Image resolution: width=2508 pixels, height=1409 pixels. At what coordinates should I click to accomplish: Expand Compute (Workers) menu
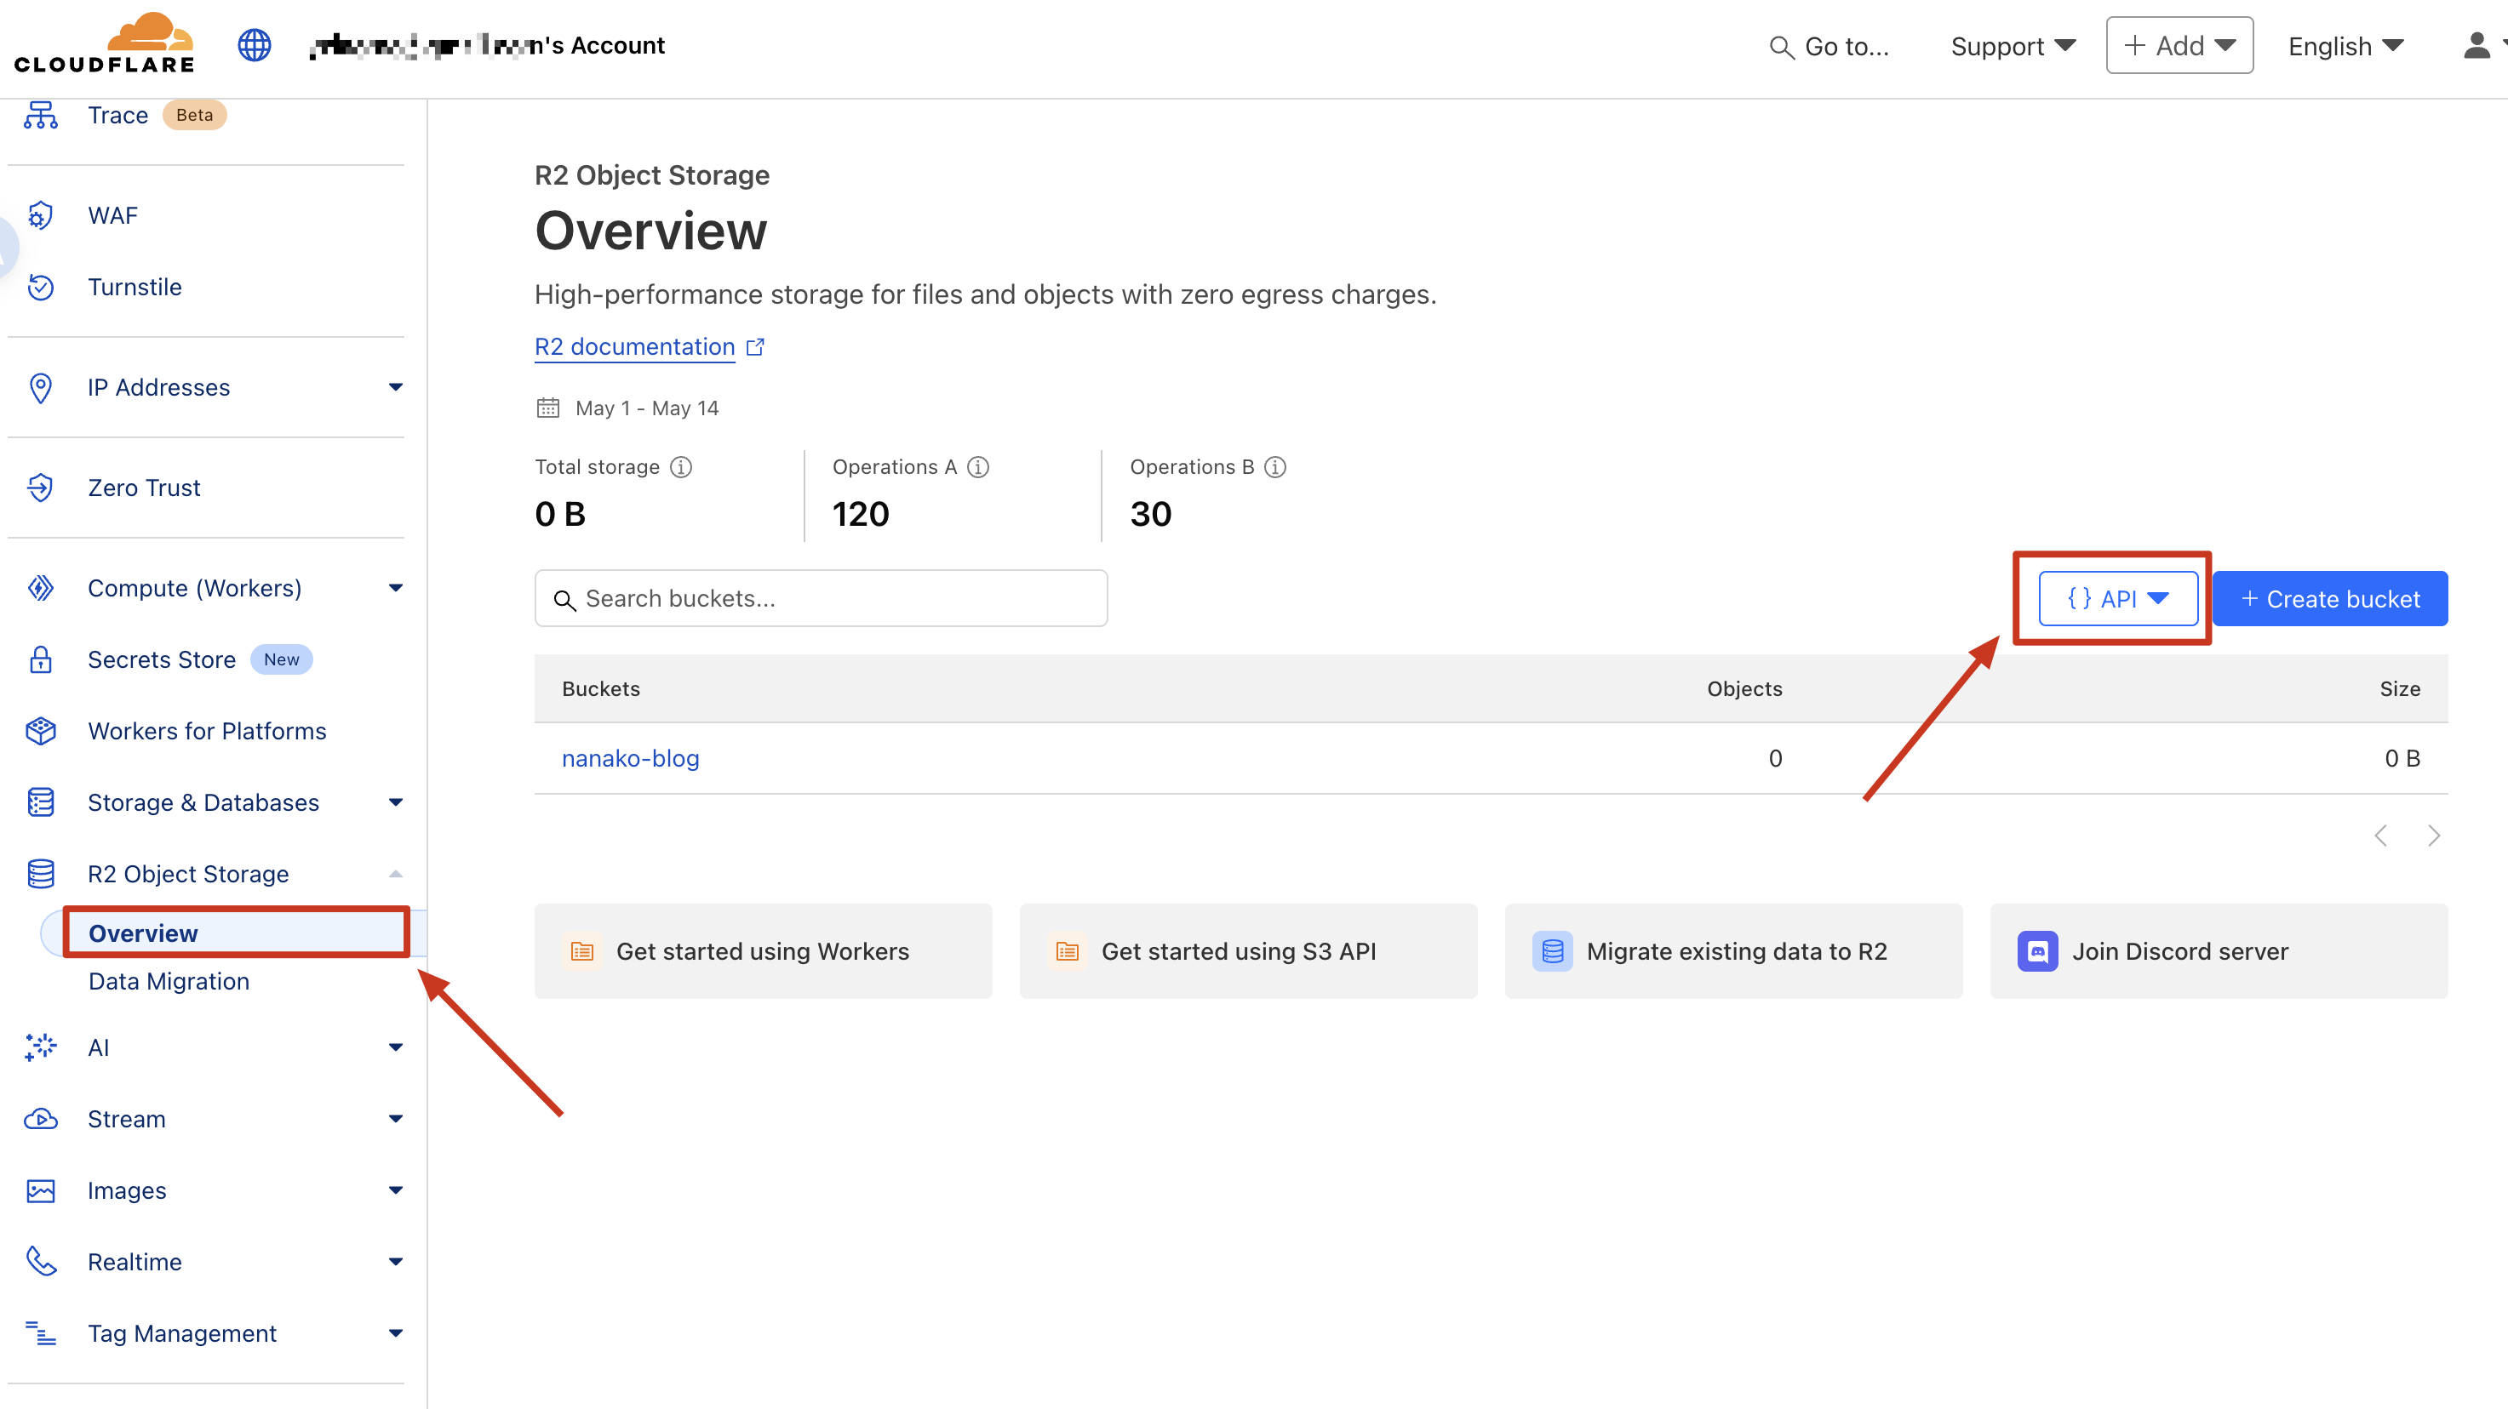click(x=395, y=588)
